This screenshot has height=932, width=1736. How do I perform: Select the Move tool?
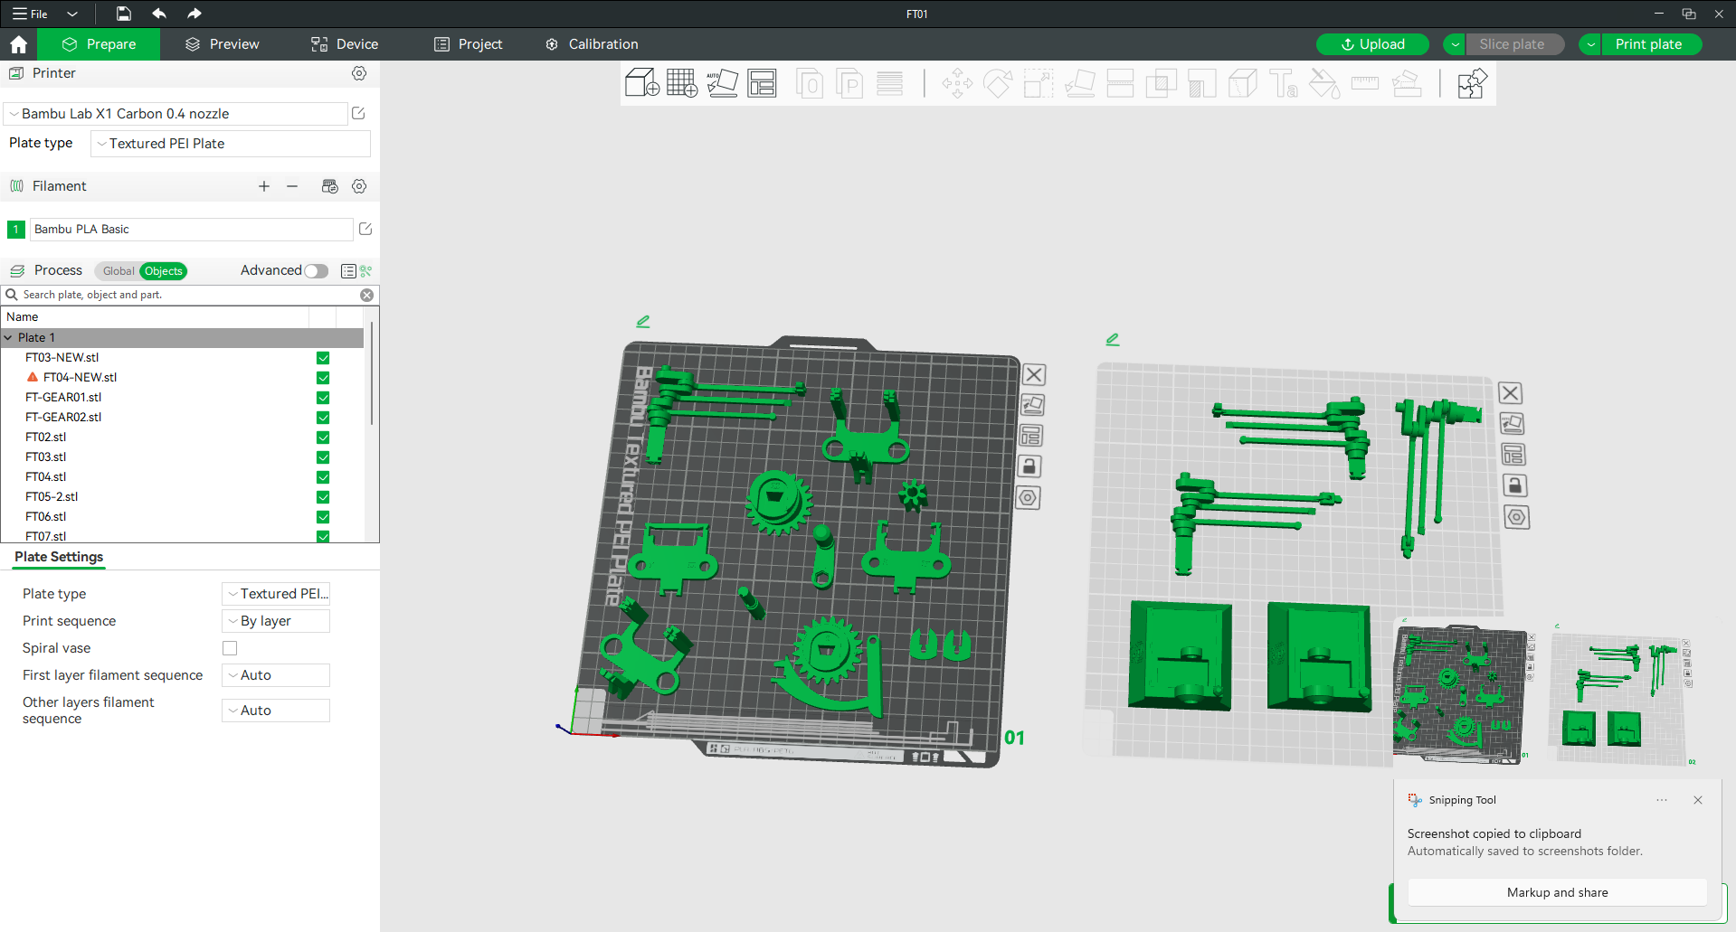tap(957, 83)
